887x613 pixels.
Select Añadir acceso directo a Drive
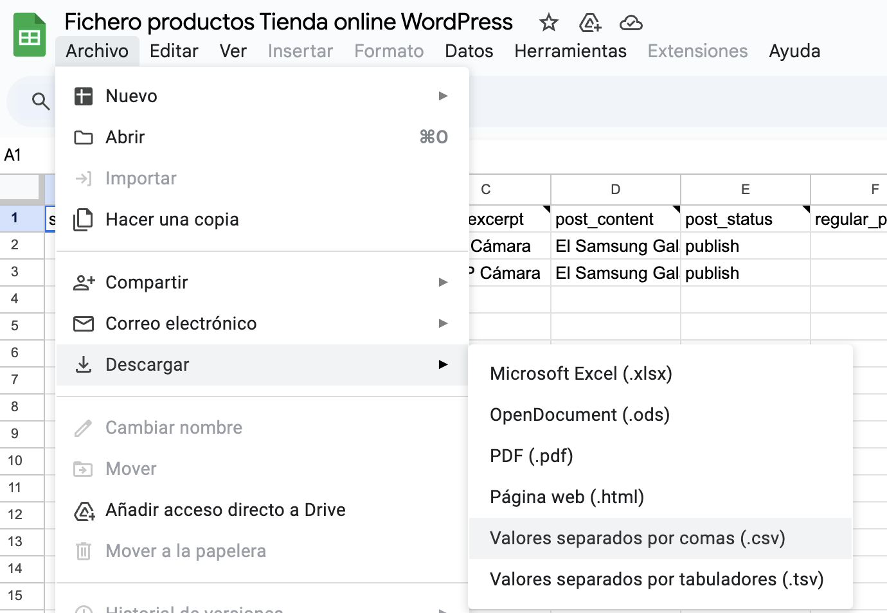pos(262,510)
